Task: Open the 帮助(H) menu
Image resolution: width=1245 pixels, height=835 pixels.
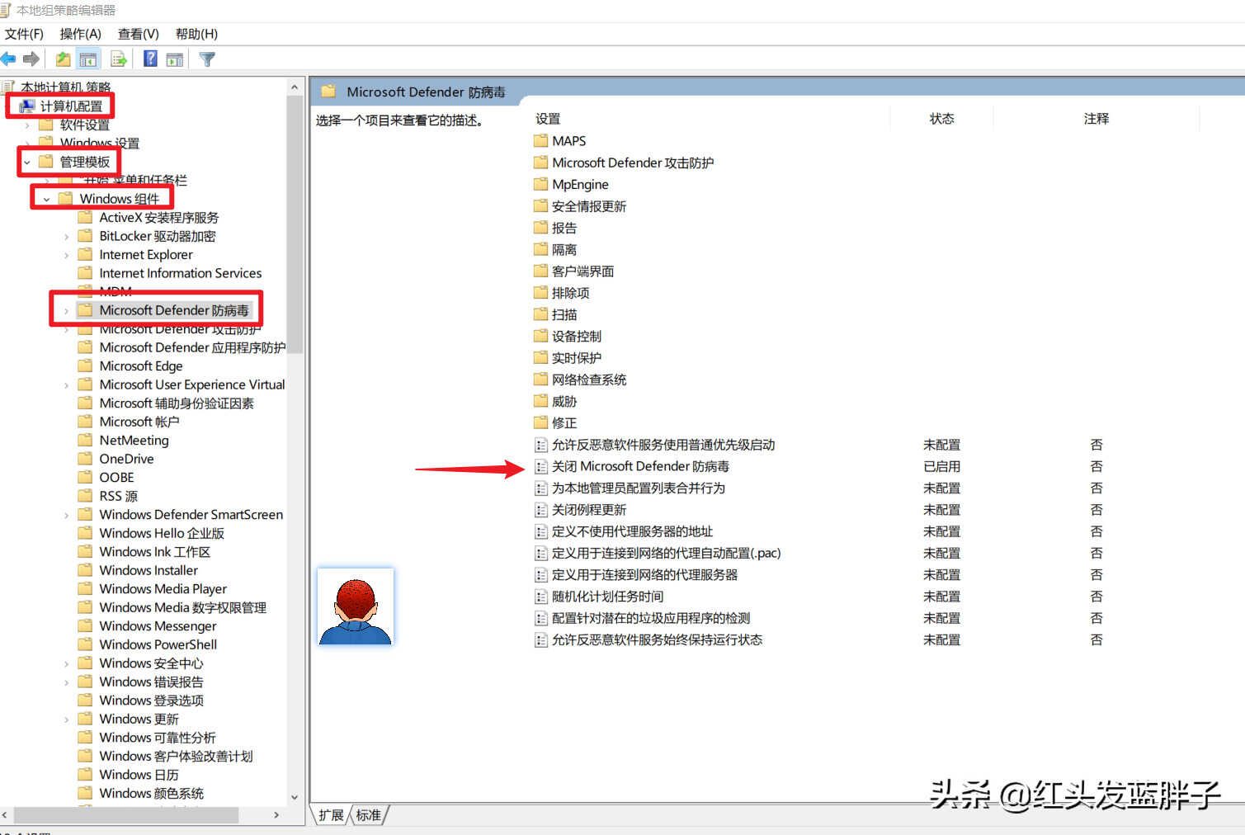Action: coord(196,34)
